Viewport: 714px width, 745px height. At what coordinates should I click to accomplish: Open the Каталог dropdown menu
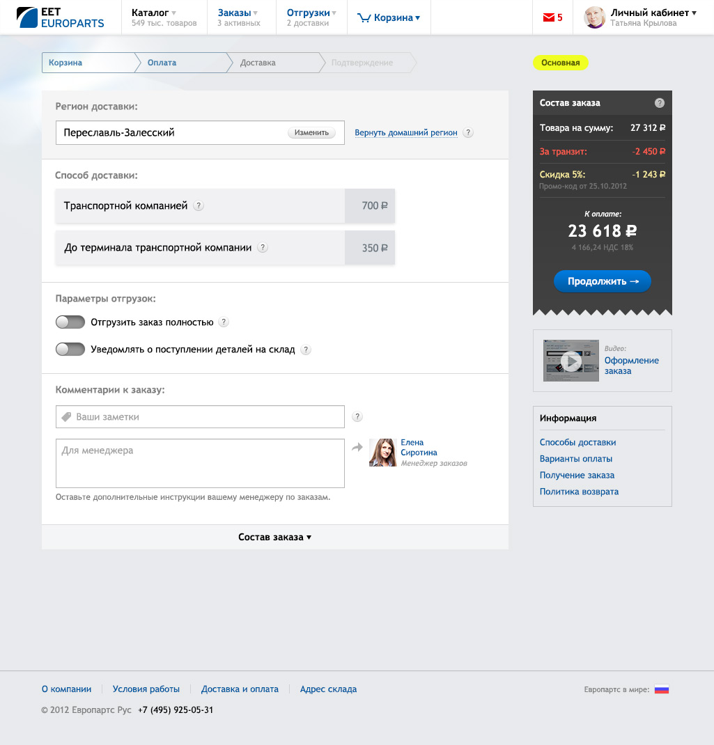point(154,13)
